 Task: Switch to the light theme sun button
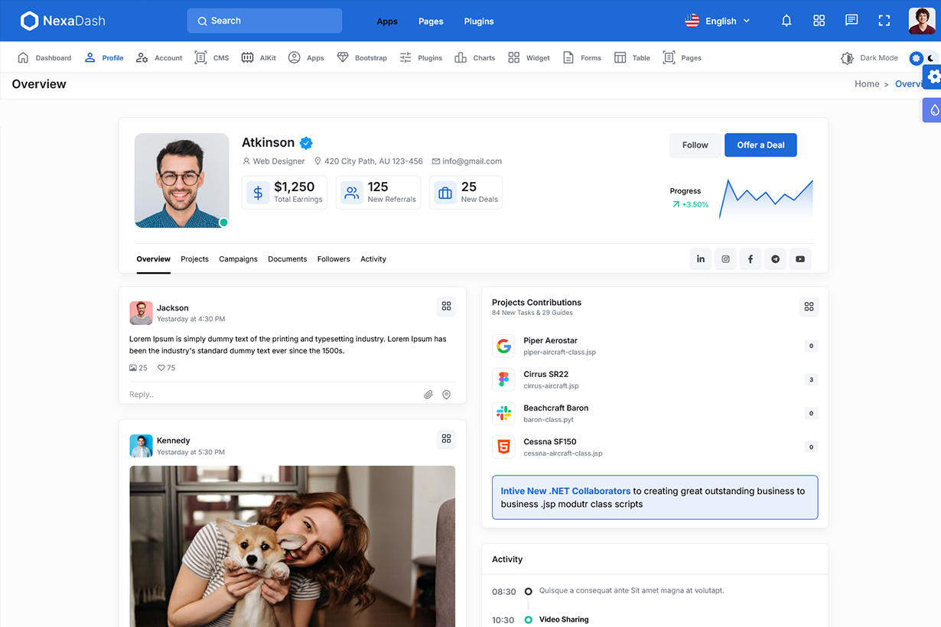[916, 58]
